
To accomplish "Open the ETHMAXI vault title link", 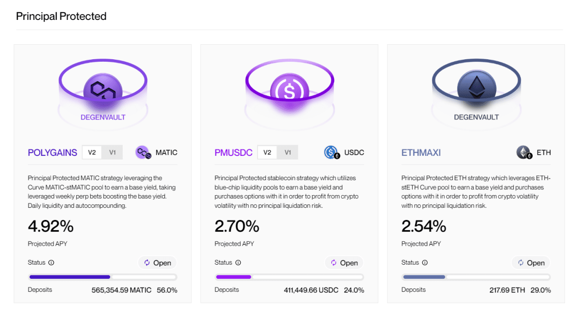I will pyautogui.click(x=421, y=152).
